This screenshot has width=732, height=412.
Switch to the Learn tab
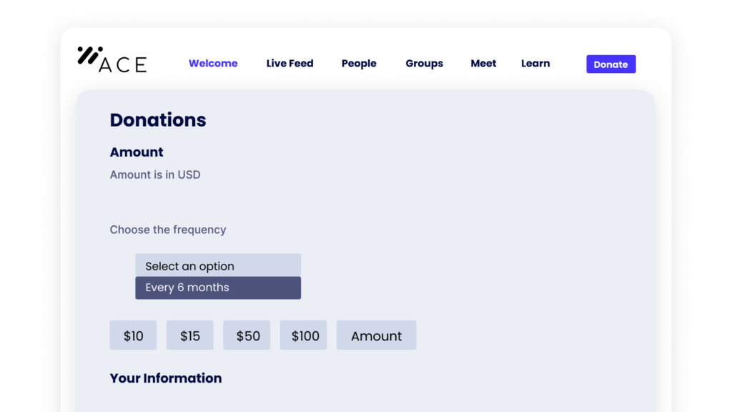pyautogui.click(x=535, y=63)
